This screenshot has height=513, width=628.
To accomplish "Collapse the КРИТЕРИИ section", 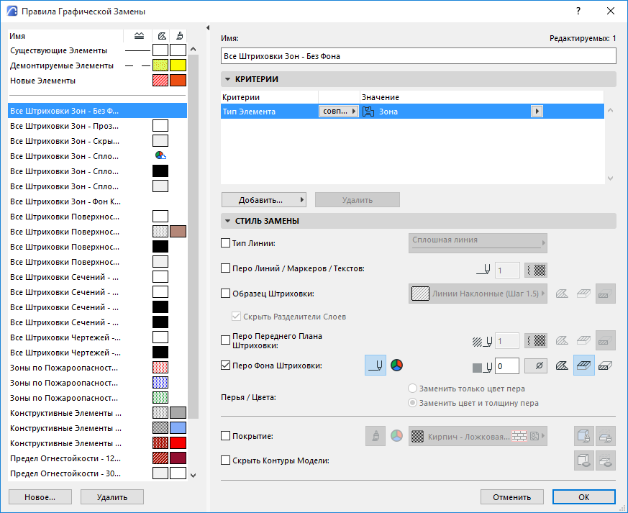I will coord(227,79).
